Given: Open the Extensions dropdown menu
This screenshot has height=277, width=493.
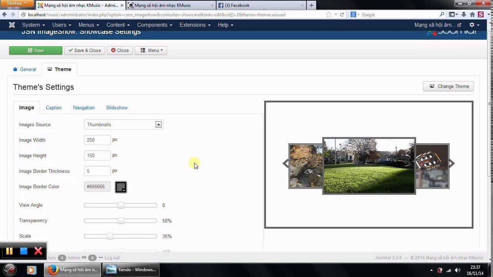Looking at the screenshot, I should coord(195,25).
